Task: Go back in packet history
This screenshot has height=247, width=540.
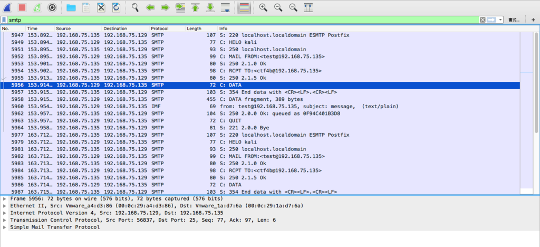Action: (x=150, y=7)
